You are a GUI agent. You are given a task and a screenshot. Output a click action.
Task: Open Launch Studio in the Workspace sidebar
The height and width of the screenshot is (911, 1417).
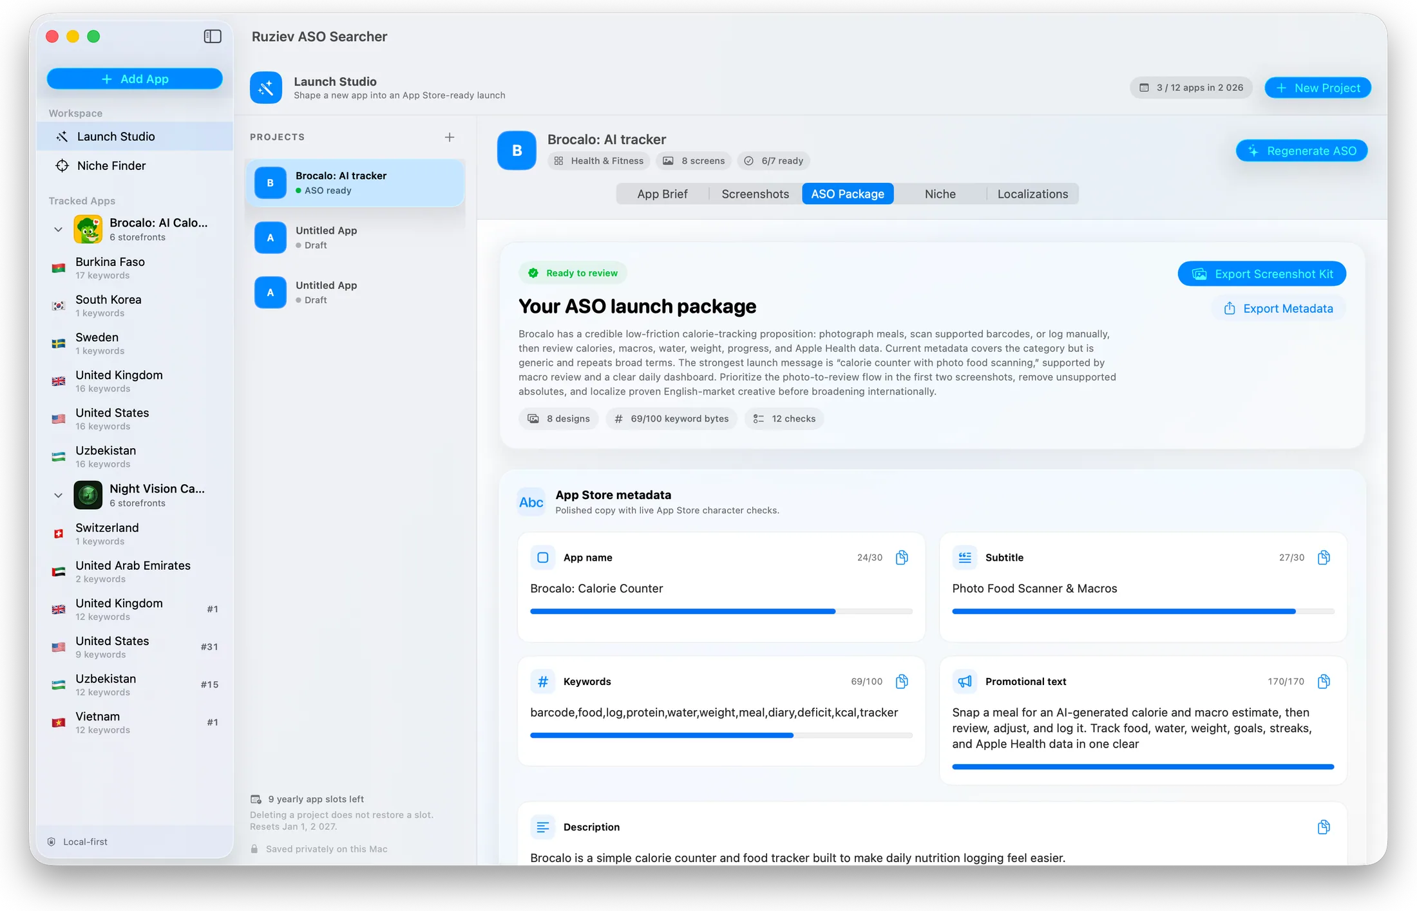pyautogui.click(x=135, y=136)
